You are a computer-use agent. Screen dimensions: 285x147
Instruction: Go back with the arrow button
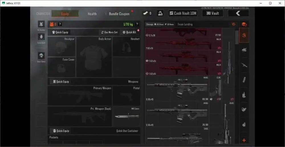click(x=238, y=13)
